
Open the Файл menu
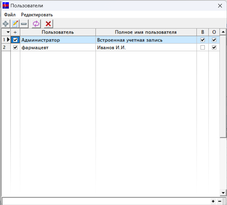(10, 15)
